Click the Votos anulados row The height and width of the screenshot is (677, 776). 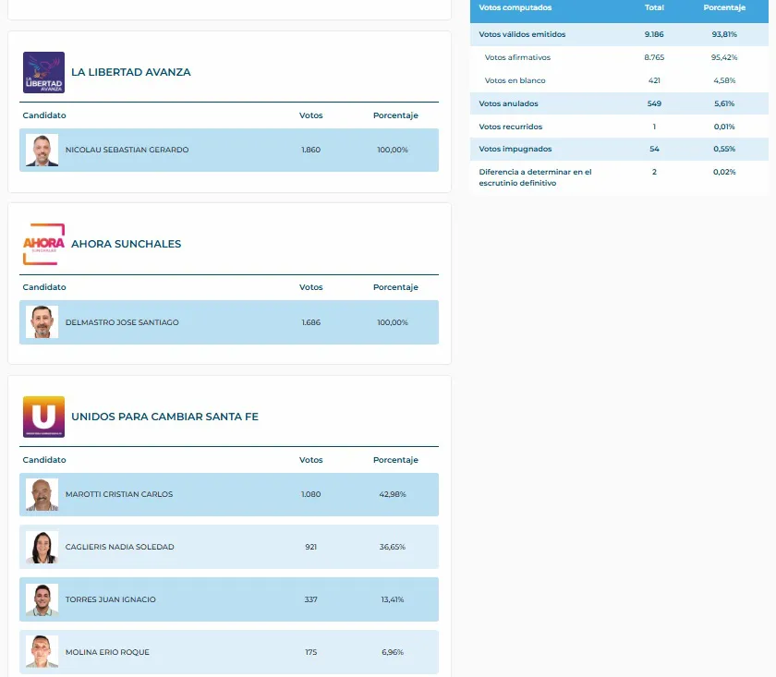[508, 103]
